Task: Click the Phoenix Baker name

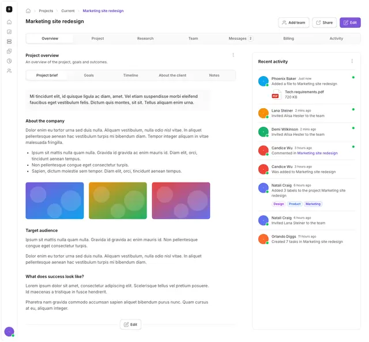Action: click(x=284, y=79)
